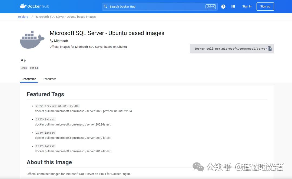This screenshot has height=179, width=292.
Task: Click the 2022-latest featured tag
Action: (x=45, y=119)
